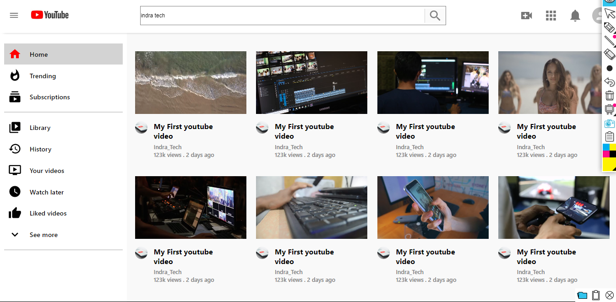Image resolution: width=616 pixels, height=302 pixels.
Task: Open the beach waves aerial thumbnail
Action: point(191,82)
